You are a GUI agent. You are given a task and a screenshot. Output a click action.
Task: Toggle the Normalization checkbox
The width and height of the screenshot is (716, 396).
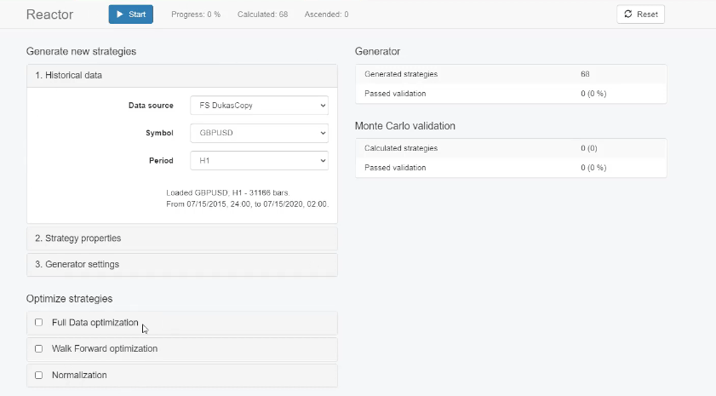point(38,375)
